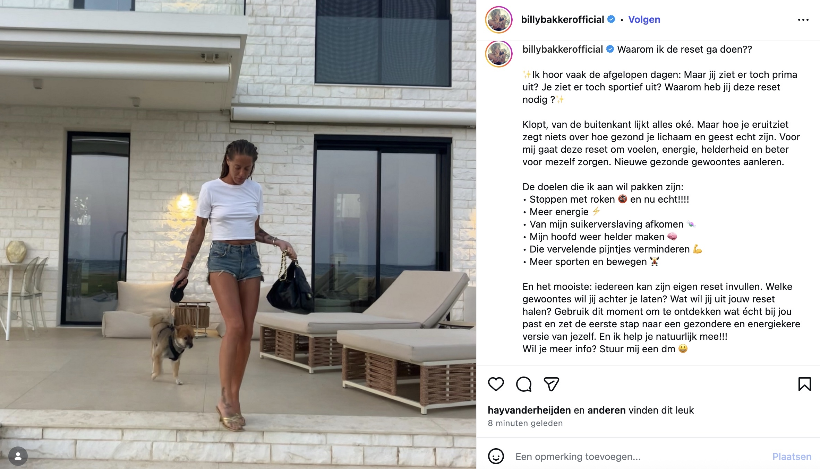Click the main post photo
Viewport: 820px width, 469px height.
coord(238,235)
